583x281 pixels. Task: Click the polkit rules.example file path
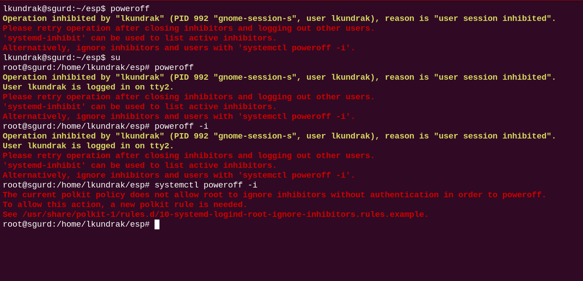coord(225,215)
